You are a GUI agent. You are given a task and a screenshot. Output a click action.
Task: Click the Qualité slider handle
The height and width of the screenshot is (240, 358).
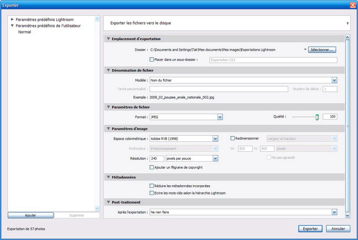[317, 117]
